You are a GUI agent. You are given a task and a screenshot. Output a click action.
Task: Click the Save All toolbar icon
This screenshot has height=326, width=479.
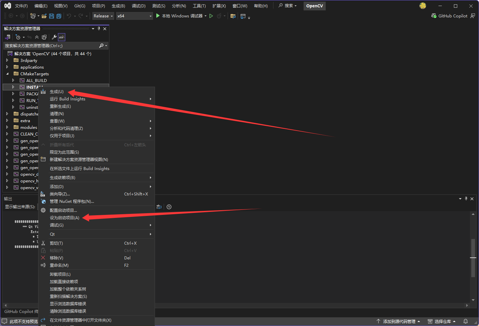[59, 16]
